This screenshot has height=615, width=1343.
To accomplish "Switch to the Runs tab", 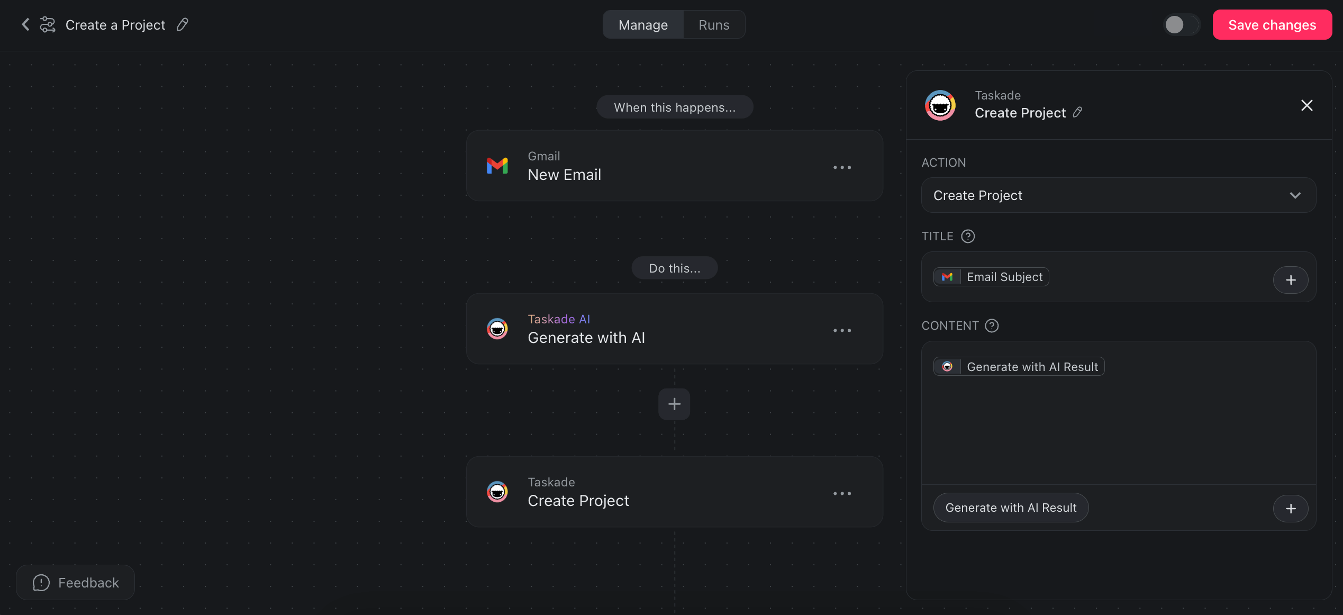I will coord(714,25).
